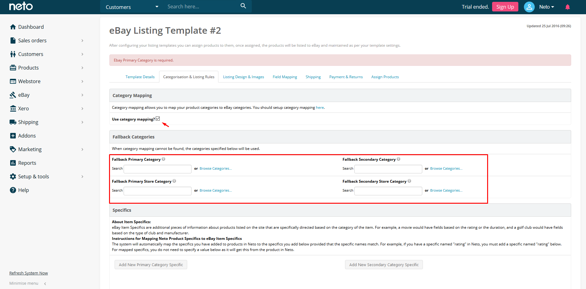Focus Fallback Primary Store Category search field

[158, 191]
